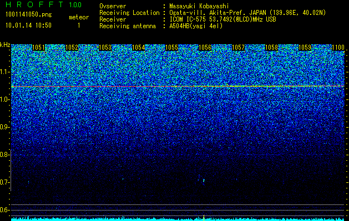Click the kHz axis unit label
The width and height of the screenshot is (349, 221).
[5, 45]
